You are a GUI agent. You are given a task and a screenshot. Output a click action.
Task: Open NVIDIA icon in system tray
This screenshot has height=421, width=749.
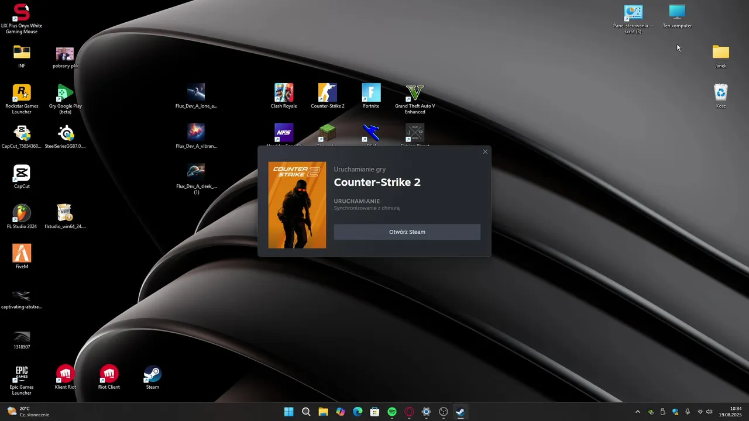(650, 412)
